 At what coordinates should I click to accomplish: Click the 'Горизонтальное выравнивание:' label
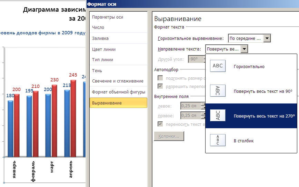[191, 38]
